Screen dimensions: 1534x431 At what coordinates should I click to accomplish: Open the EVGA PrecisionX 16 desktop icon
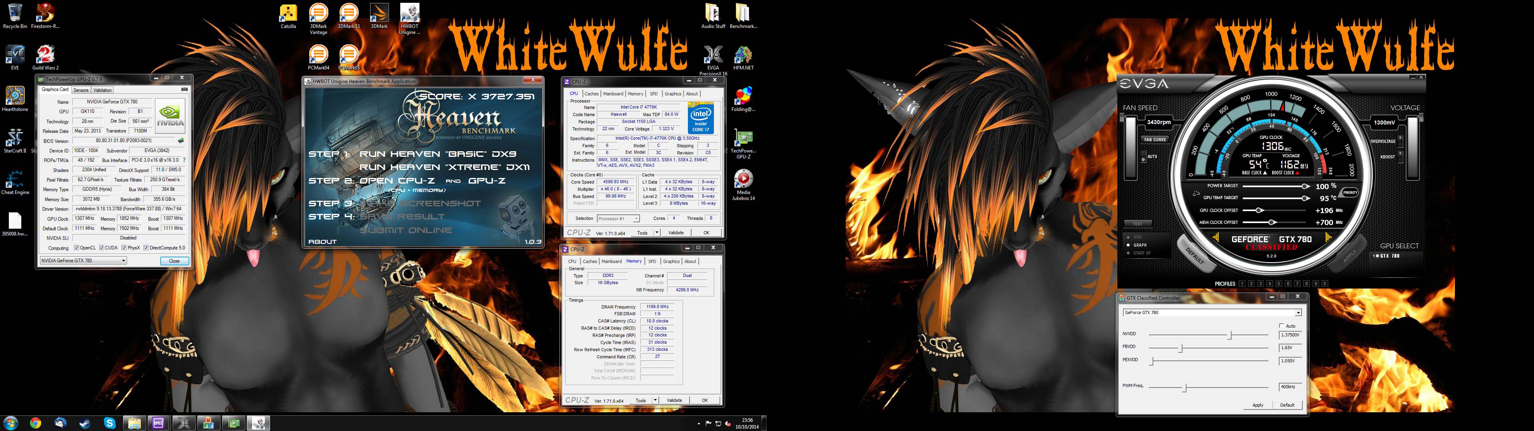click(x=713, y=61)
